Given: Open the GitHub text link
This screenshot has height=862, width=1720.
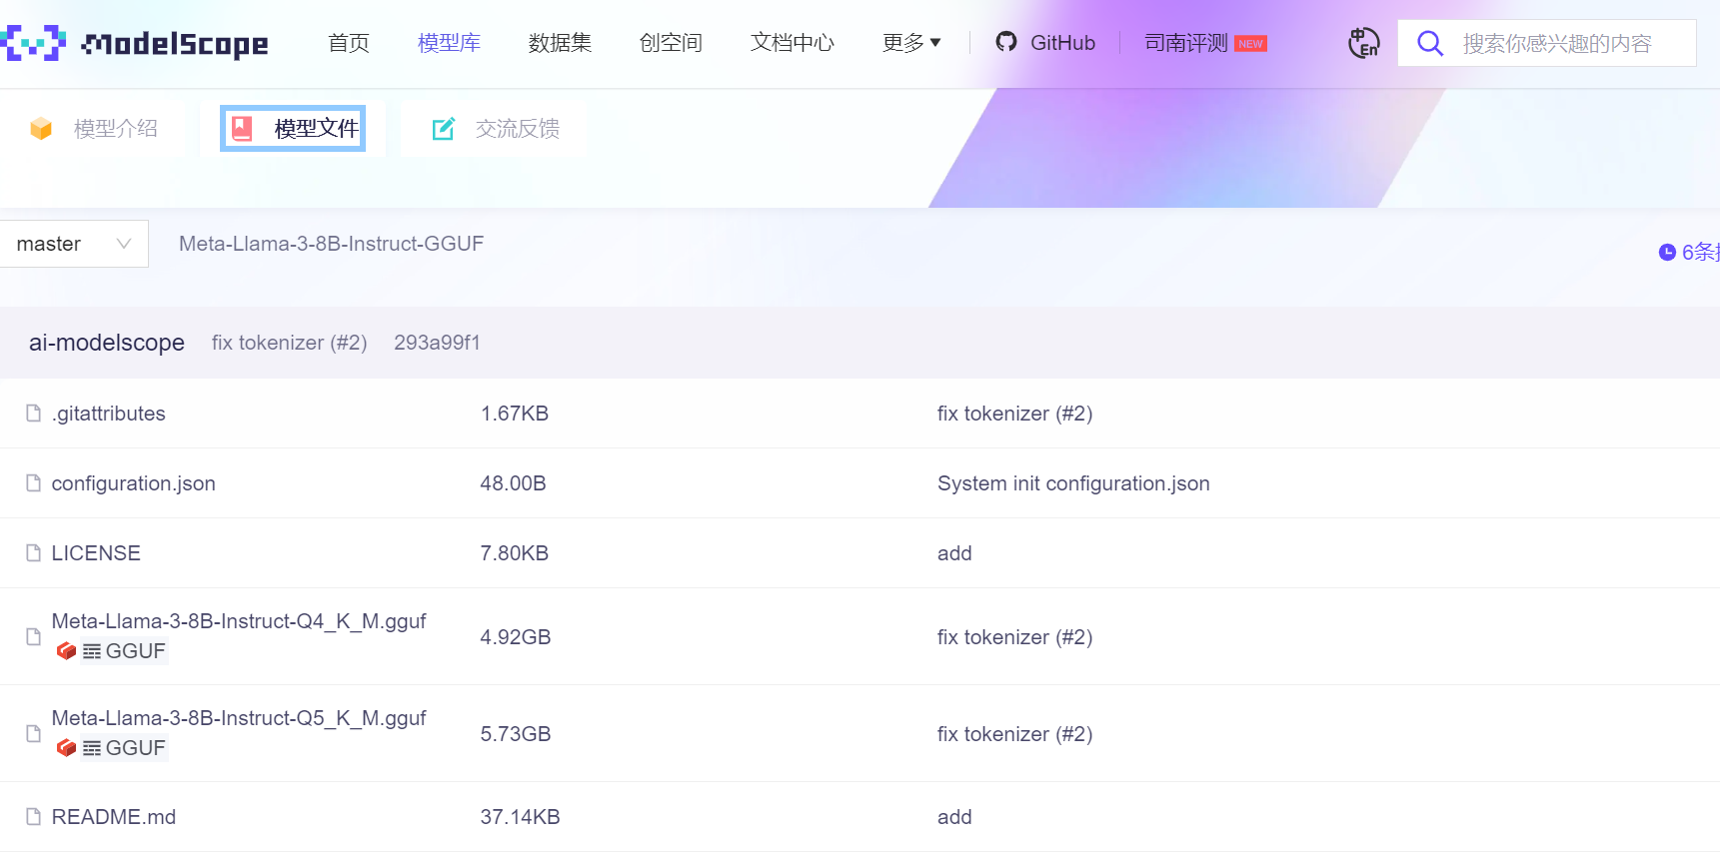Looking at the screenshot, I should tap(1062, 43).
